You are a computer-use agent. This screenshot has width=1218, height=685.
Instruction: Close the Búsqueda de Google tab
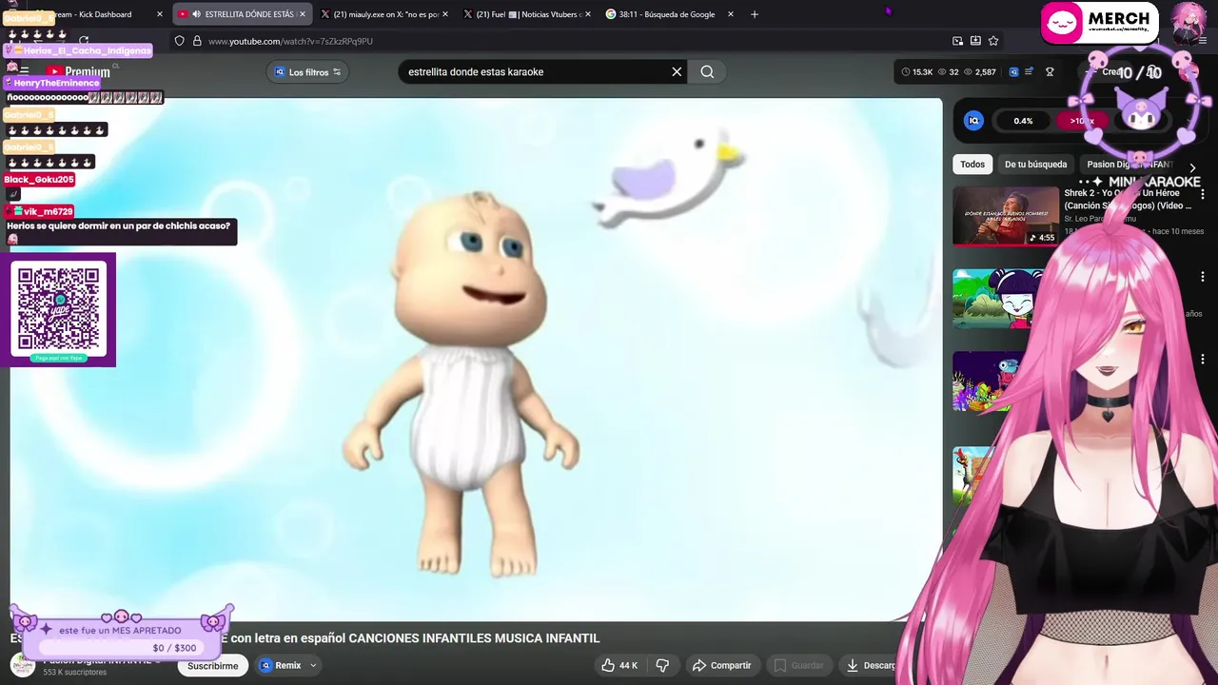[x=731, y=14]
